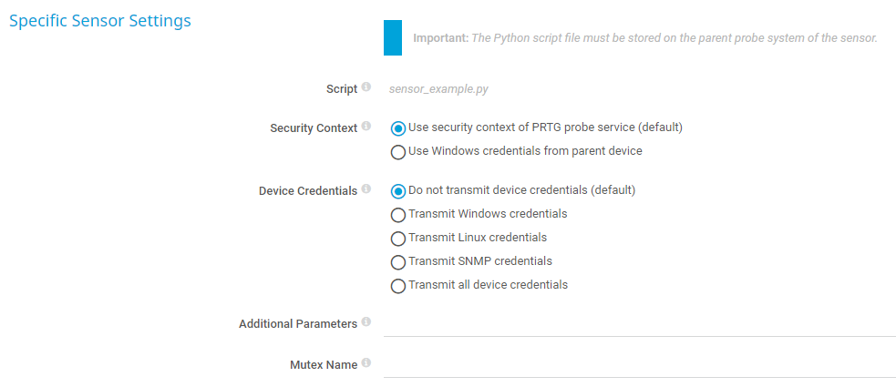Pick Transmit Linux credentials radio button
The width and height of the screenshot is (896, 387).
click(x=397, y=239)
